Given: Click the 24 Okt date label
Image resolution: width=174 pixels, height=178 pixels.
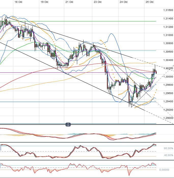Looking at the screenshot, I should click(124, 2).
